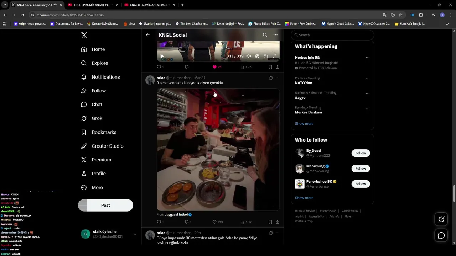456x256 pixels.
Task: View analytics showing 3.1K views
Action: point(246,222)
